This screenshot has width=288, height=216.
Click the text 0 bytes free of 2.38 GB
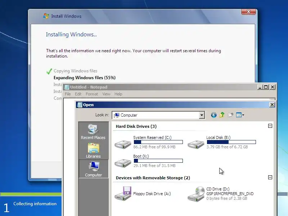coord(227,198)
